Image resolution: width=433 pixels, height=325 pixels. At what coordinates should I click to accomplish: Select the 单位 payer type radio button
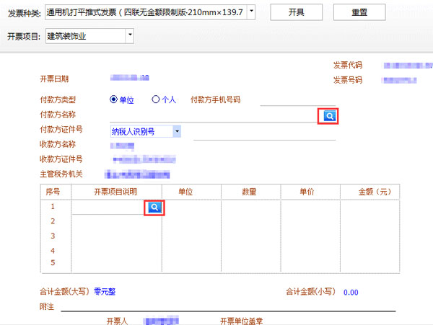click(113, 99)
